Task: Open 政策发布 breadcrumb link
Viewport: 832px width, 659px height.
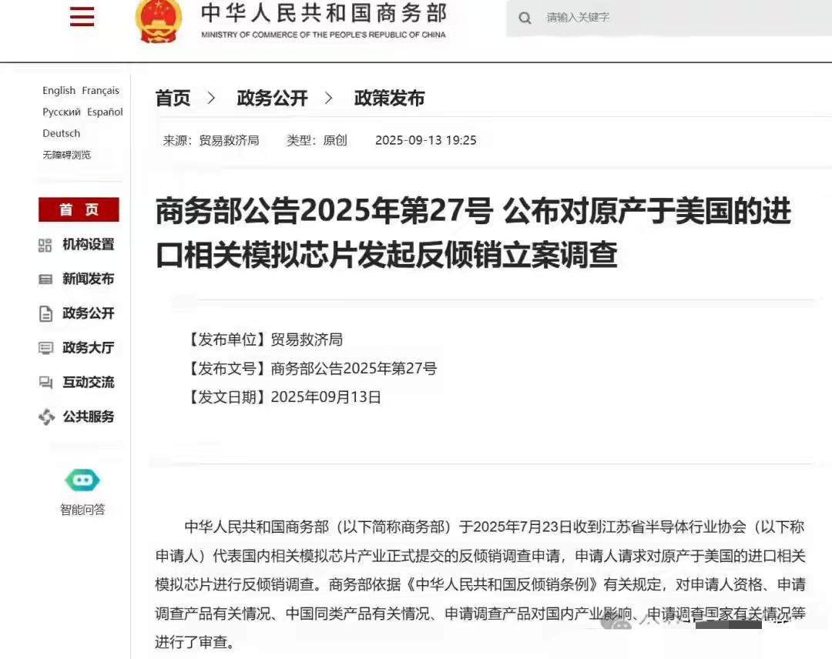Action: point(390,98)
